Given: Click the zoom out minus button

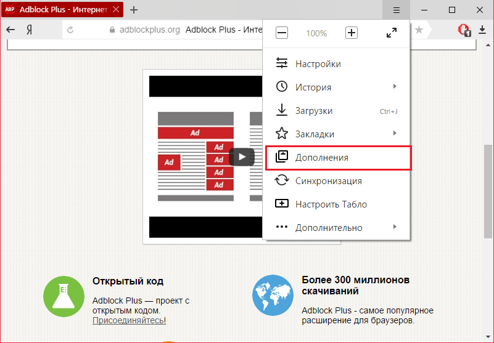Looking at the screenshot, I should [x=282, y=33].
